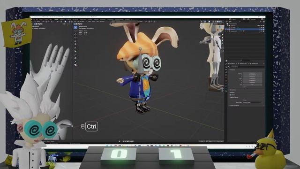Click the Roll value field
This screenshot has width=300, height=169.
[x=252, y=84]
